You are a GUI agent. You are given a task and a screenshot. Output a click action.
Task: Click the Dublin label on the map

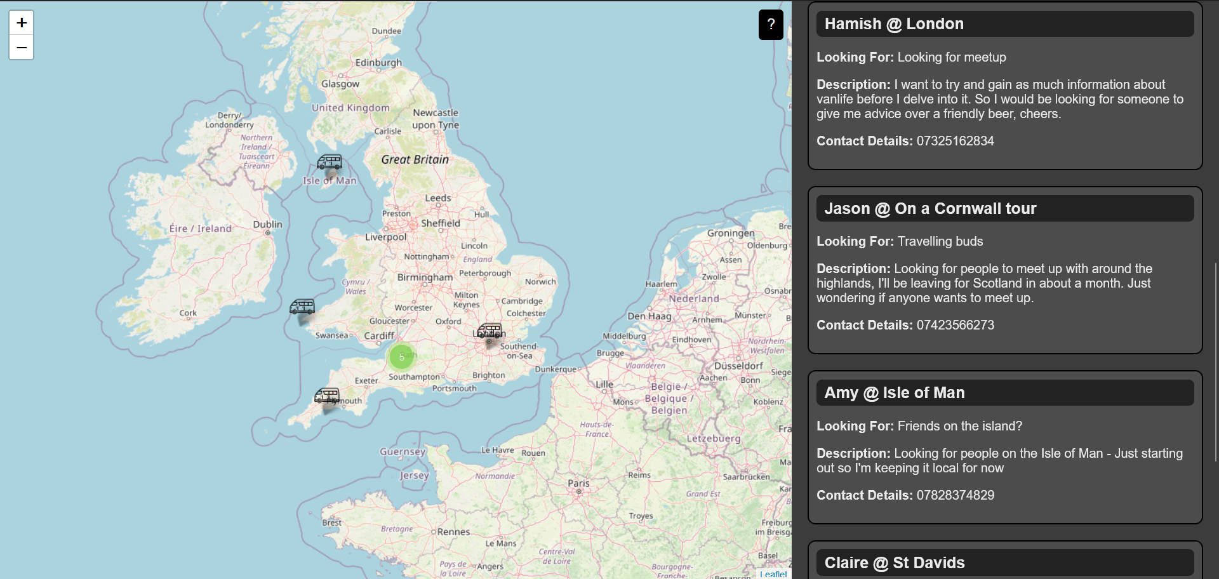point(267,225)
